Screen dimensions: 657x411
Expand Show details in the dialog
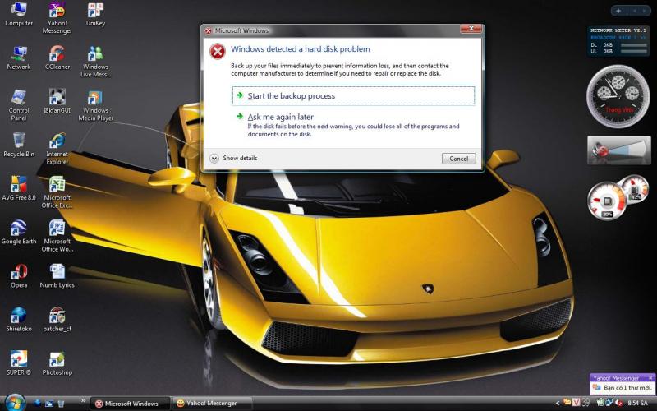point(234,158)
